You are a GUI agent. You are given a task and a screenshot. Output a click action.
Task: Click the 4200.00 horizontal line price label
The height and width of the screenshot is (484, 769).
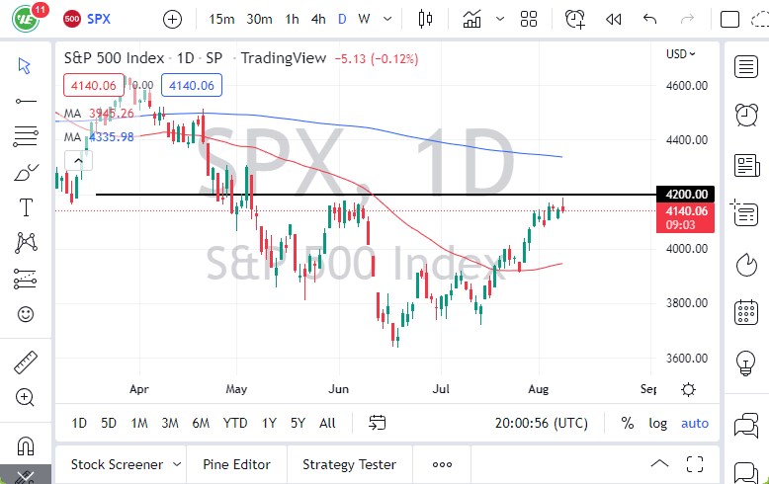pyautogui.click(x=688, y=195)
